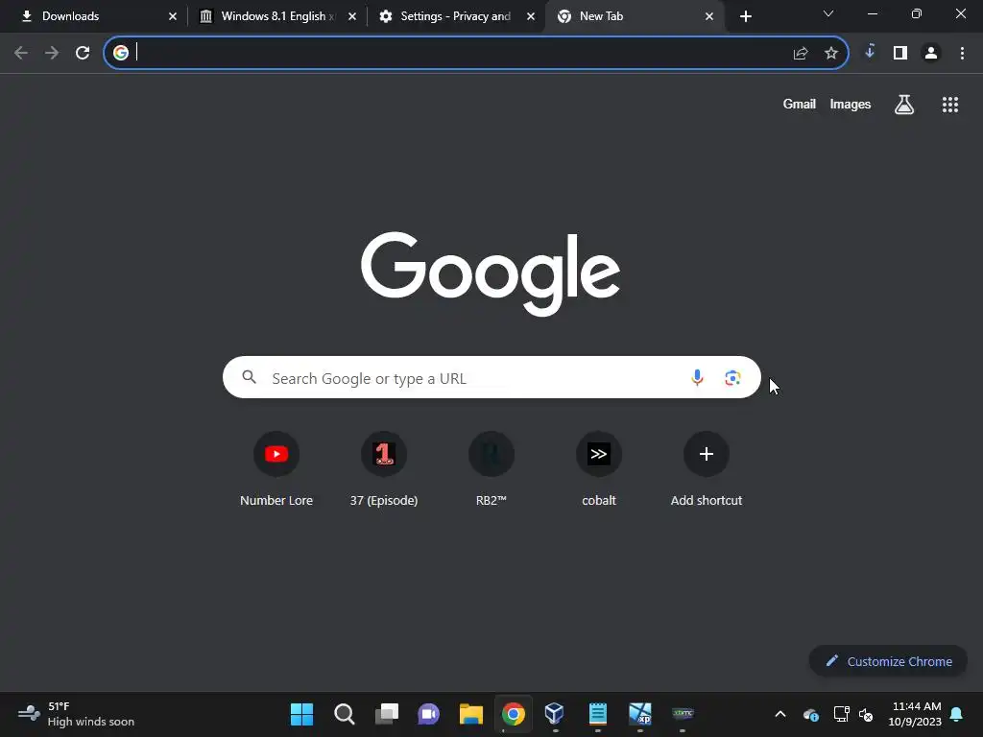Open the XP-style taskbar app icon
The width and height of the screenshot is (983, 737).
coord(640,714)
